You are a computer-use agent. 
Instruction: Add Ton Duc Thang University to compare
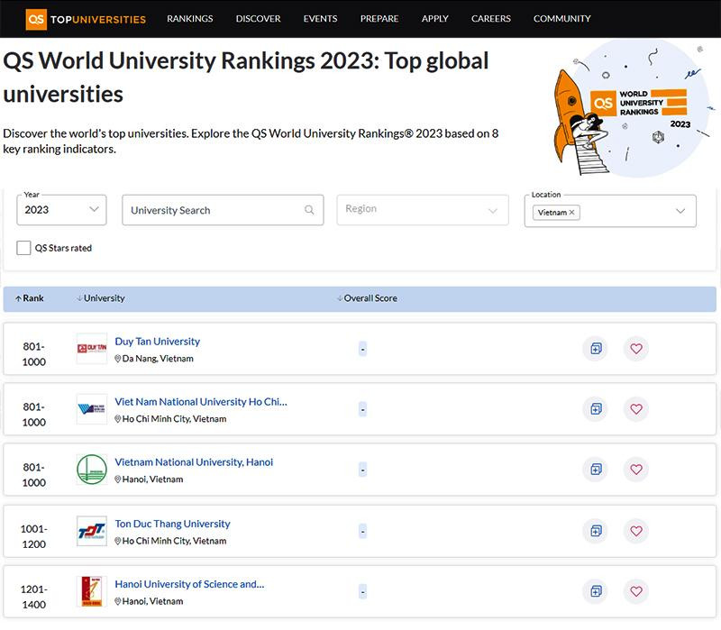[595, 531]
